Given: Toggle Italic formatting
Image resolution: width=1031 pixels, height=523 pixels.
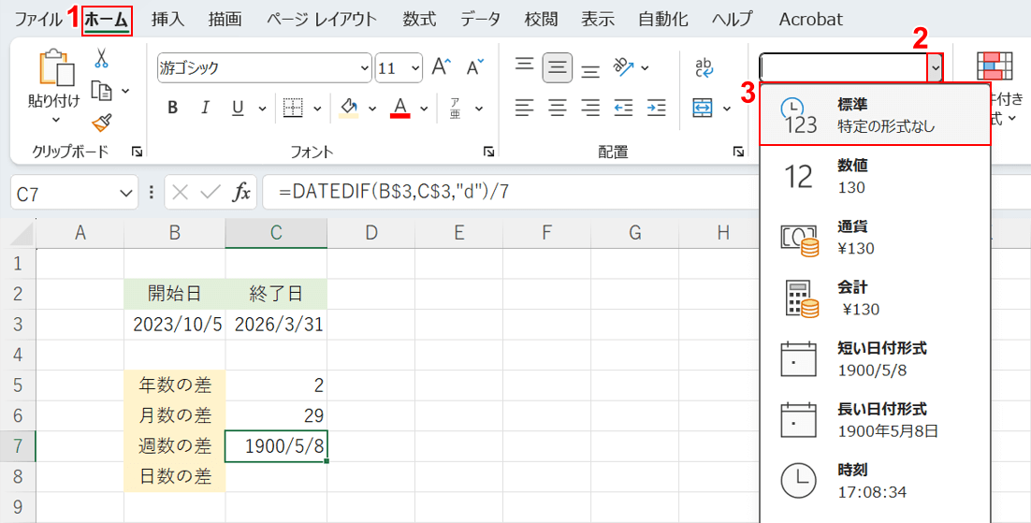Looking at the screenshot, I should tap(205, 108).
